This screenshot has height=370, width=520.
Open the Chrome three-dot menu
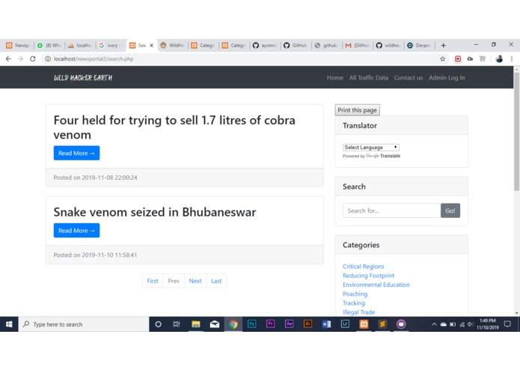click(x=512, y=58)
